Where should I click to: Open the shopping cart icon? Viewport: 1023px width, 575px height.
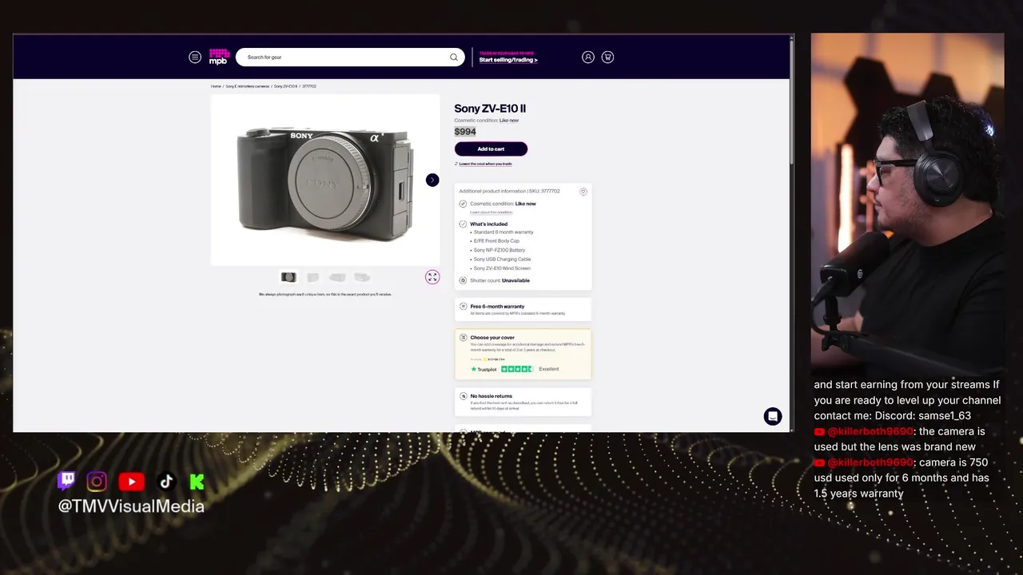607,57
